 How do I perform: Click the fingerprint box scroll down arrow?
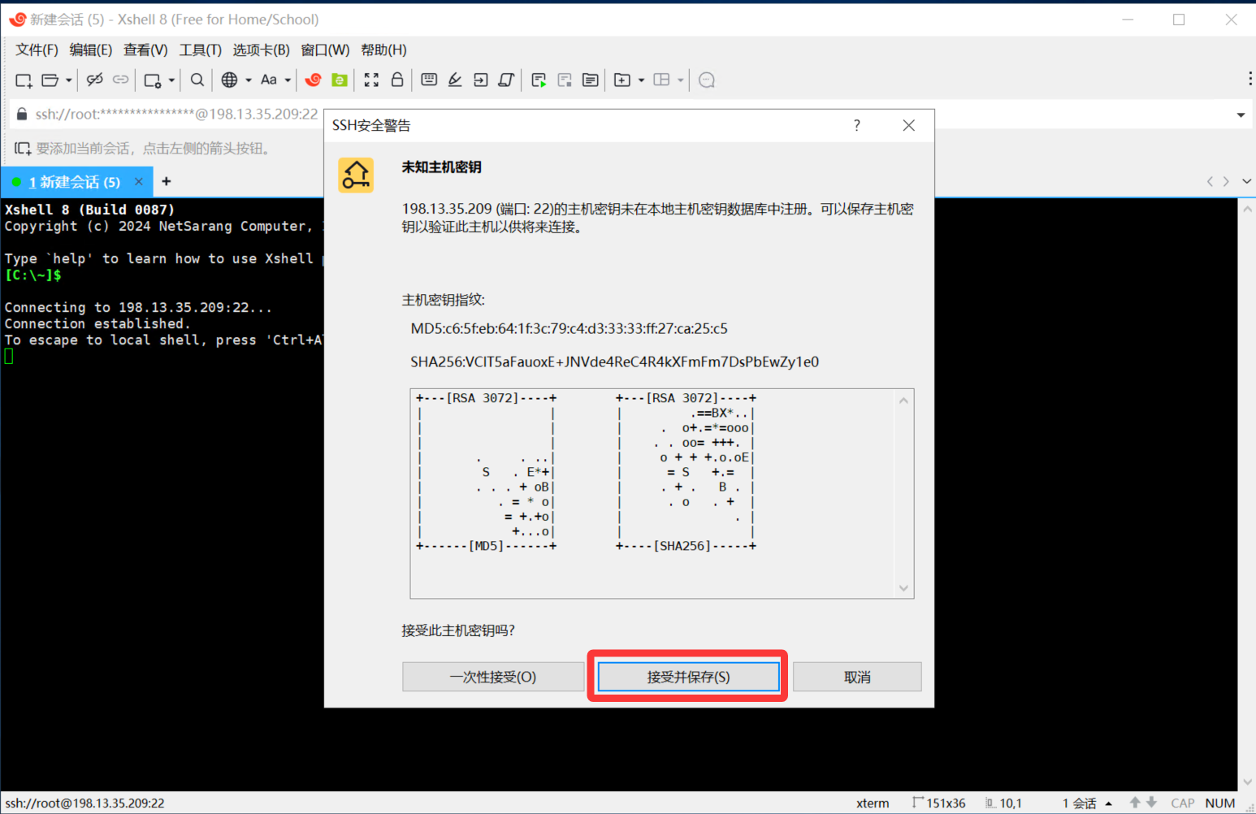point(903,588)
